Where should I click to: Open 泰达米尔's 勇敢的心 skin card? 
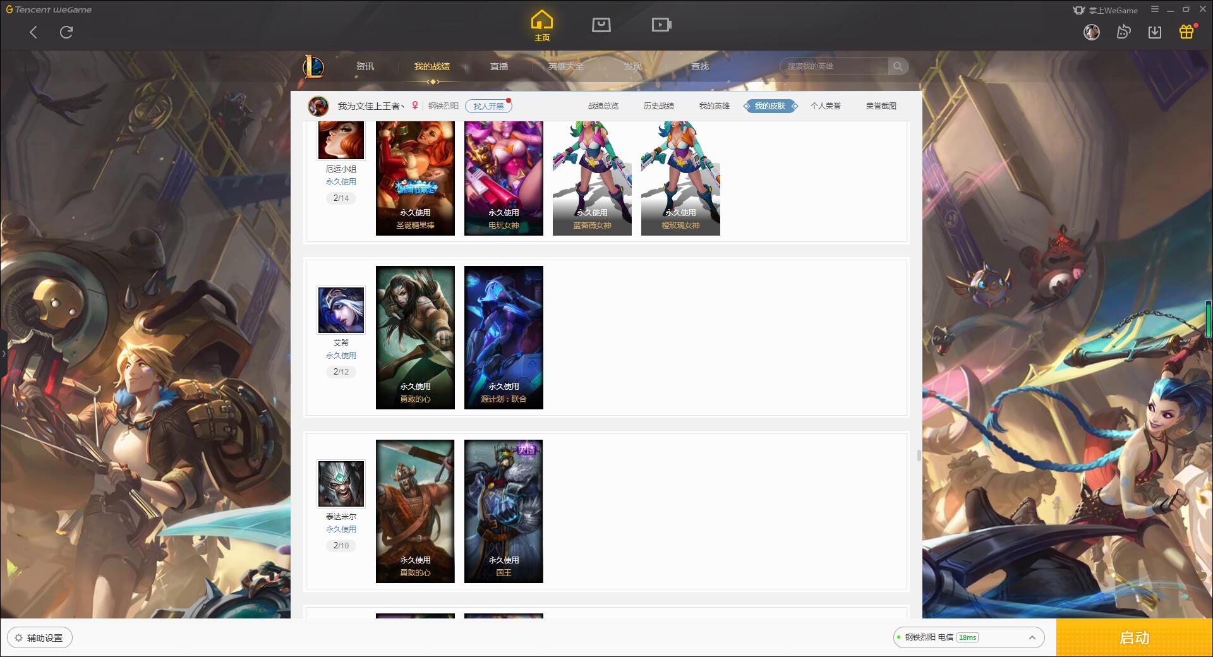click(415, 511)
